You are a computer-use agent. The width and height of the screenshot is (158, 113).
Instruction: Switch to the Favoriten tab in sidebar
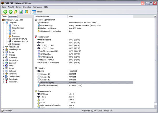point(13,17)
